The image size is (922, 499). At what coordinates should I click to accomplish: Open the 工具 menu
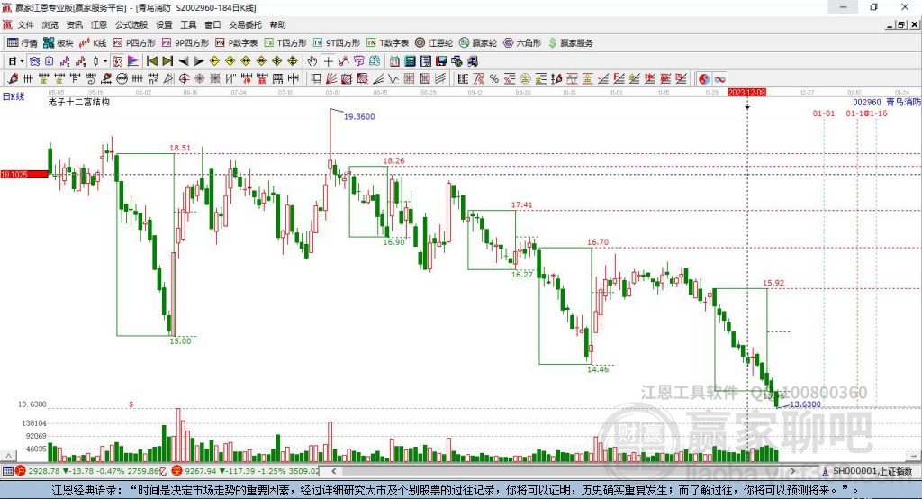188,24
